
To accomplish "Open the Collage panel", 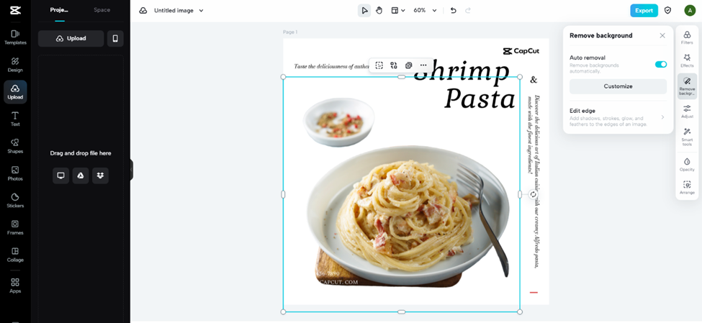I will click(15, 255).
